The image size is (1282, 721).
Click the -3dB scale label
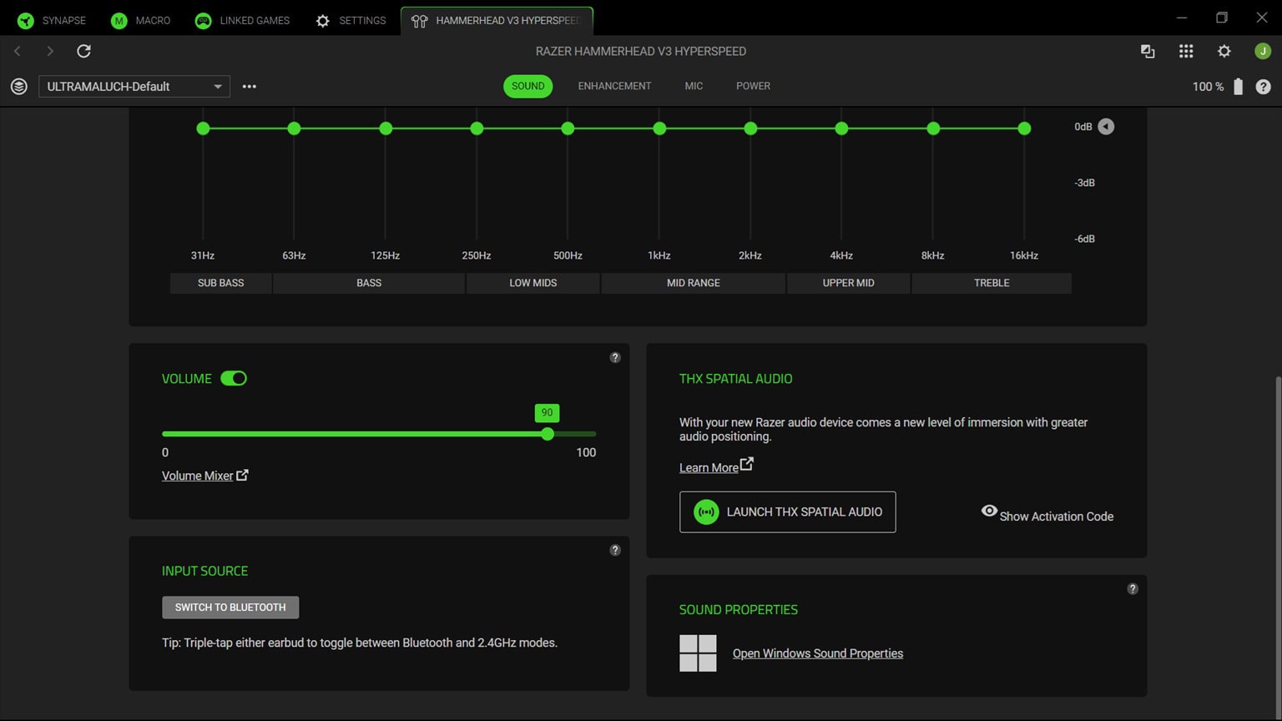pyautogui.click(x=1084, y=183)
